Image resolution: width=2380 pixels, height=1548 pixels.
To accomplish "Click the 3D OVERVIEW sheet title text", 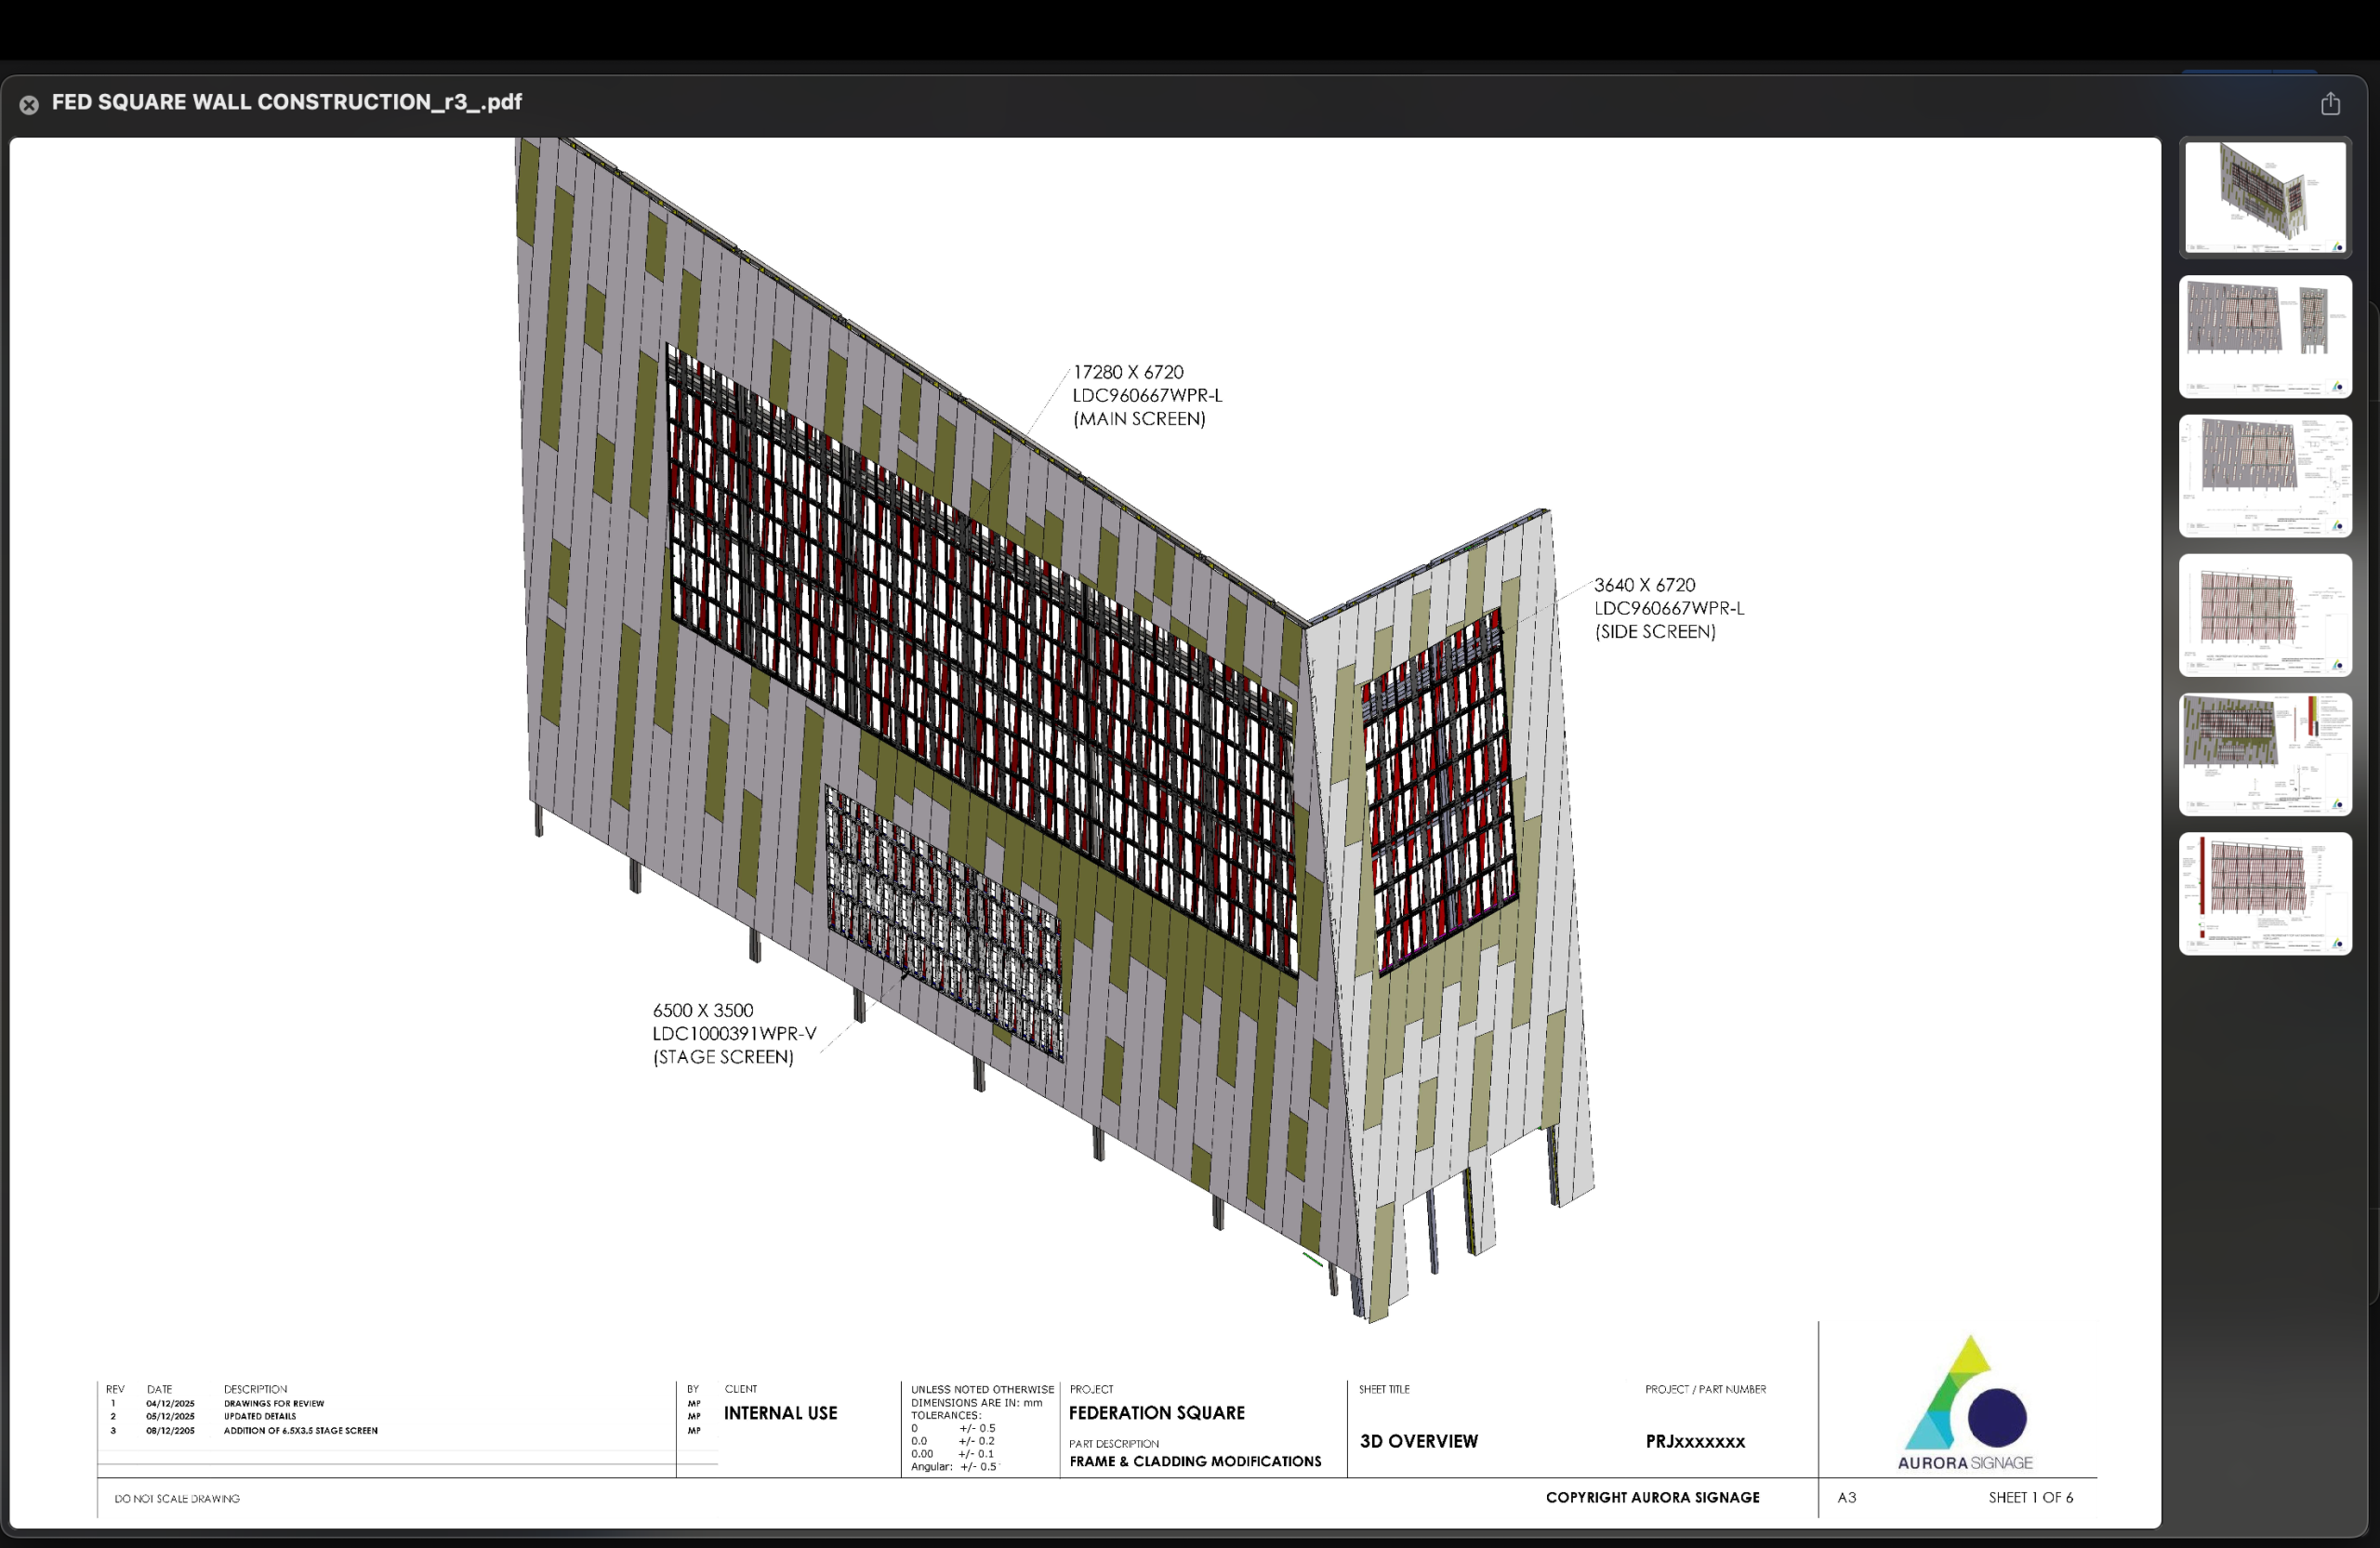I will [1418, 1441].
